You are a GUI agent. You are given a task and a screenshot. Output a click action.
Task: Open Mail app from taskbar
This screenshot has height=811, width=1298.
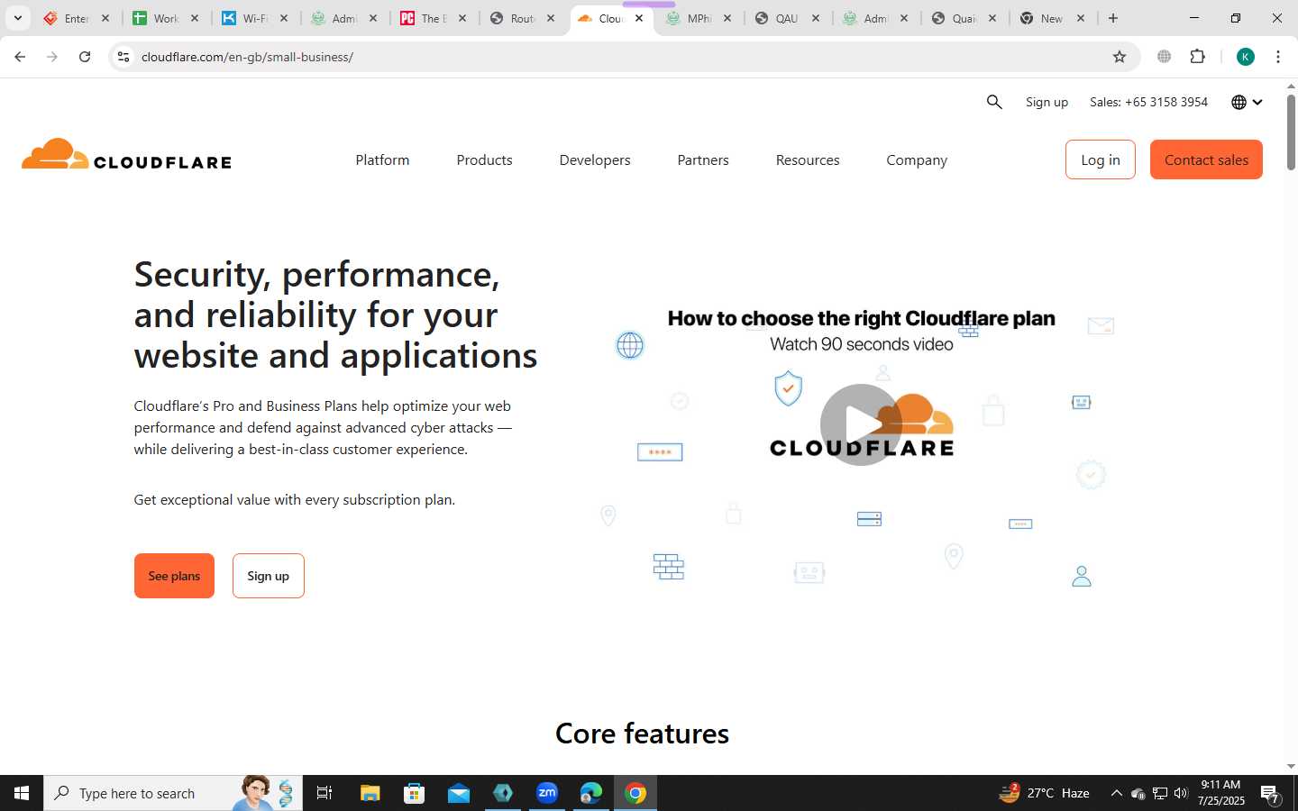[458, 793]
